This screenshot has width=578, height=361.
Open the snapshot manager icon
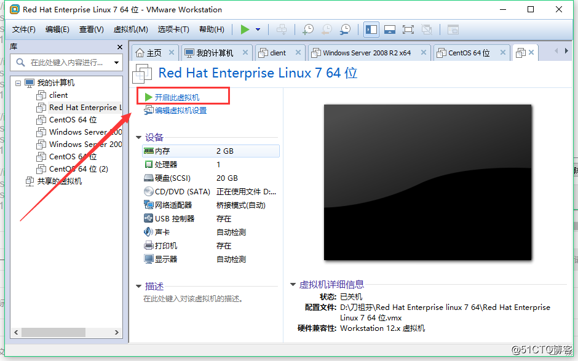[346, 30]
